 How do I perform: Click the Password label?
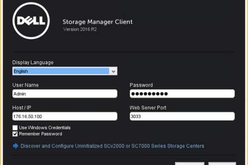point(141,85)
